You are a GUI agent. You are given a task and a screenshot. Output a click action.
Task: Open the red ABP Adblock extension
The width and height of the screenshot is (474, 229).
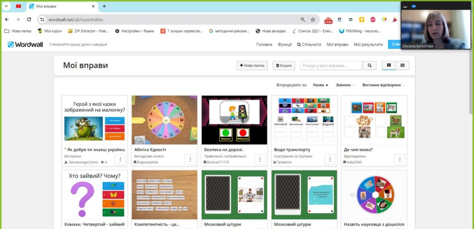pyautogui.click(x=373, y=20)
